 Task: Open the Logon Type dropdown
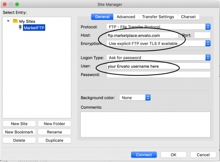(x=158, y=58)
